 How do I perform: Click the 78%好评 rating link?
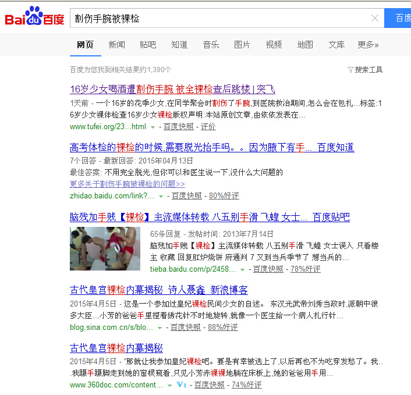point(306,269)
